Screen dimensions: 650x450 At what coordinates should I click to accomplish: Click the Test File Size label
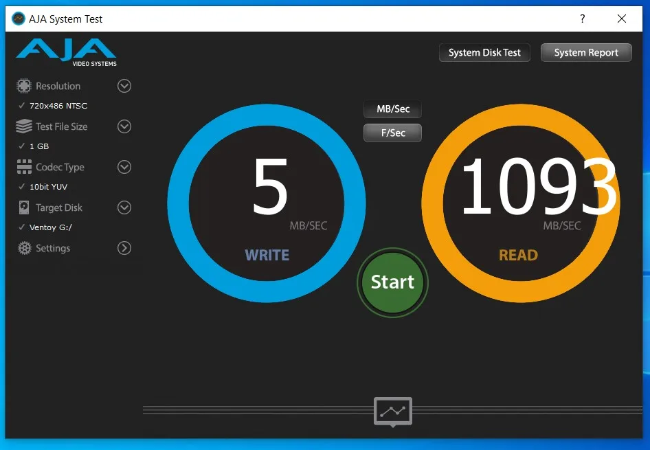point(61,126)
